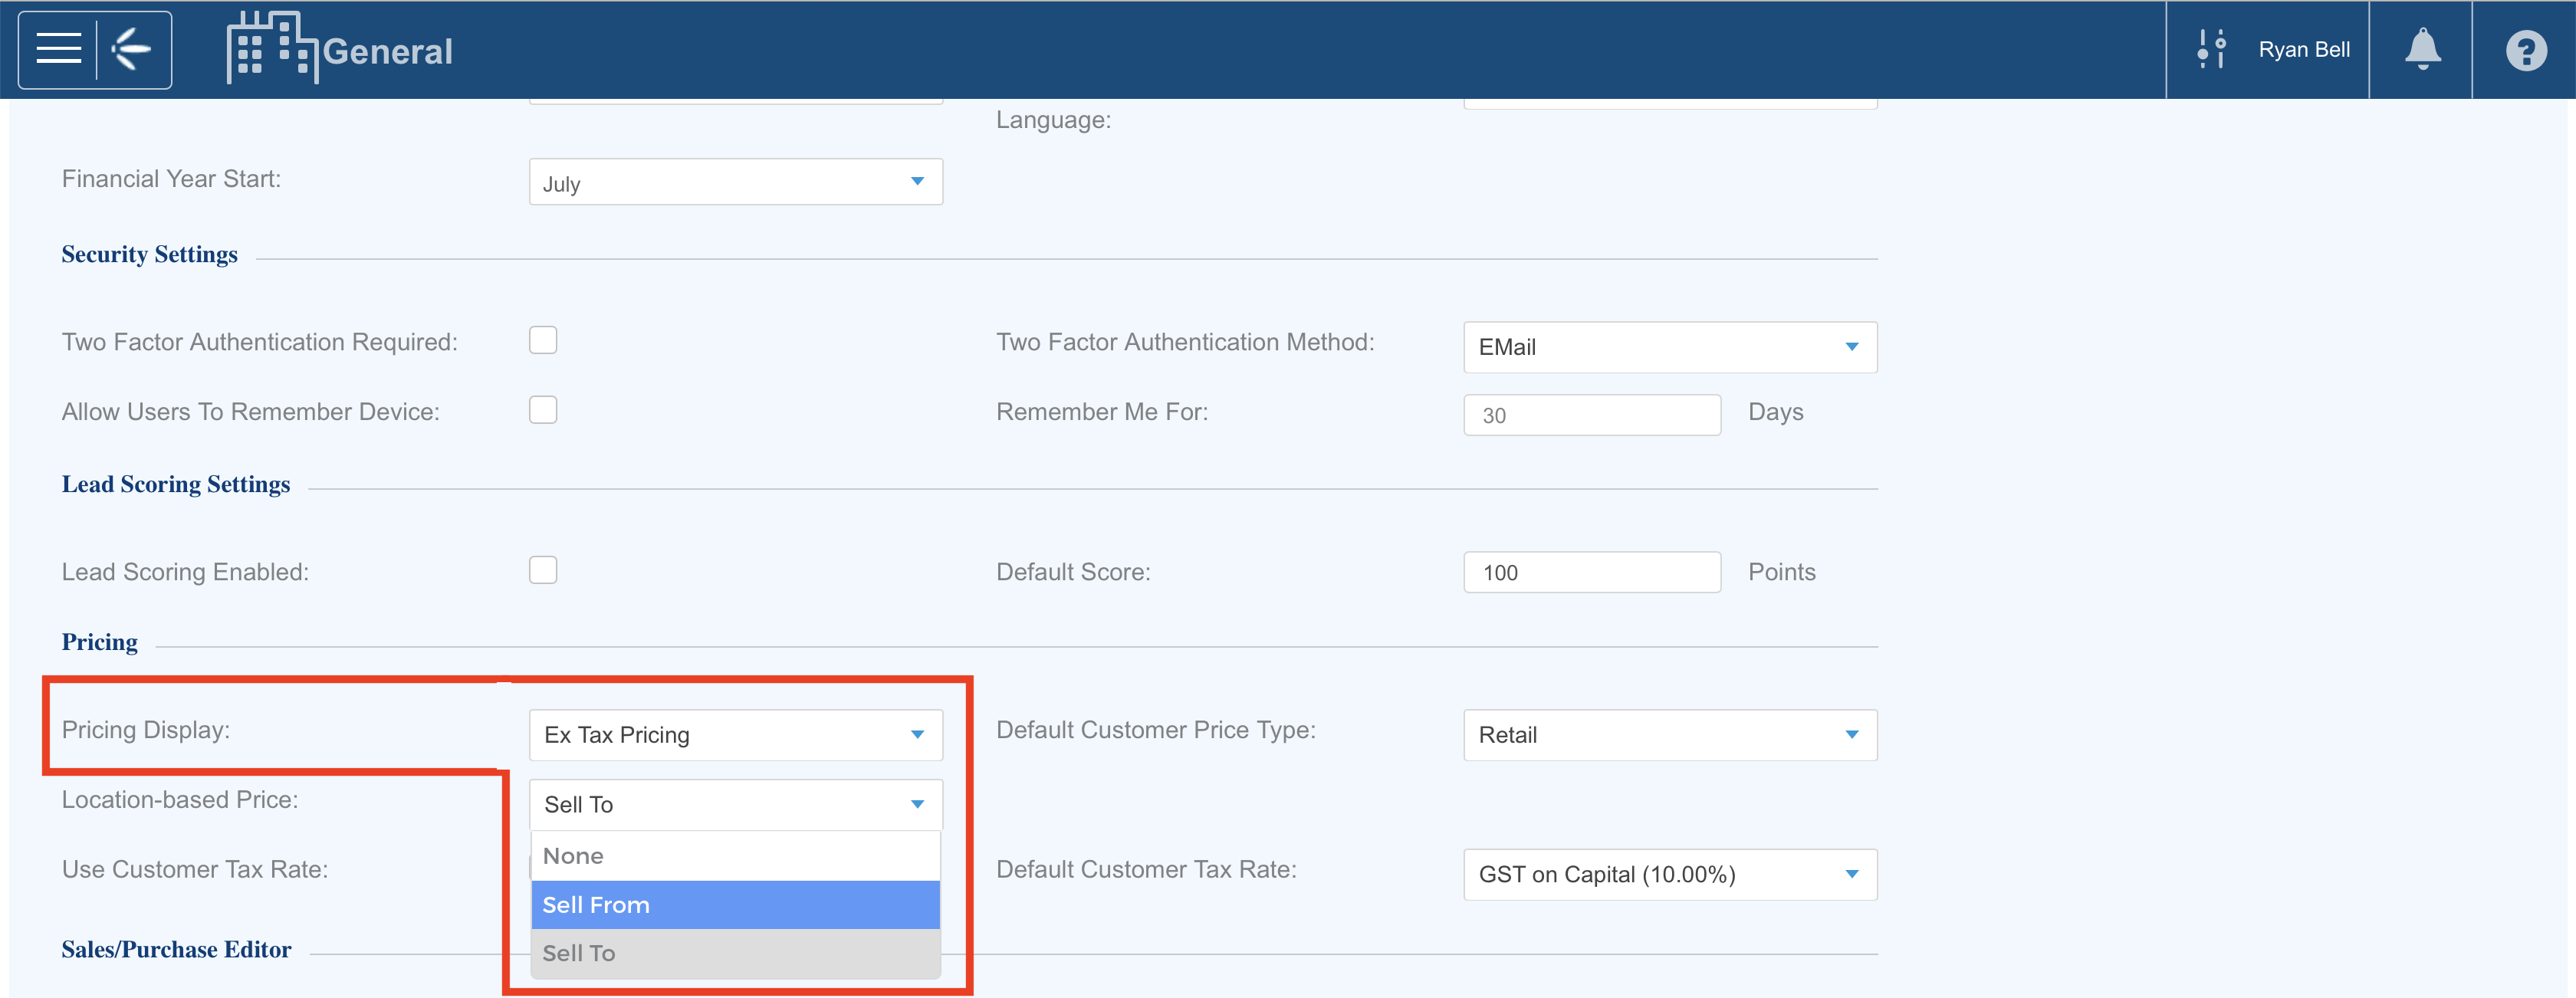Viewport: 2576px width, 998px height.
Task: Click Location-based Price label
Action: (x=180, y=800)
